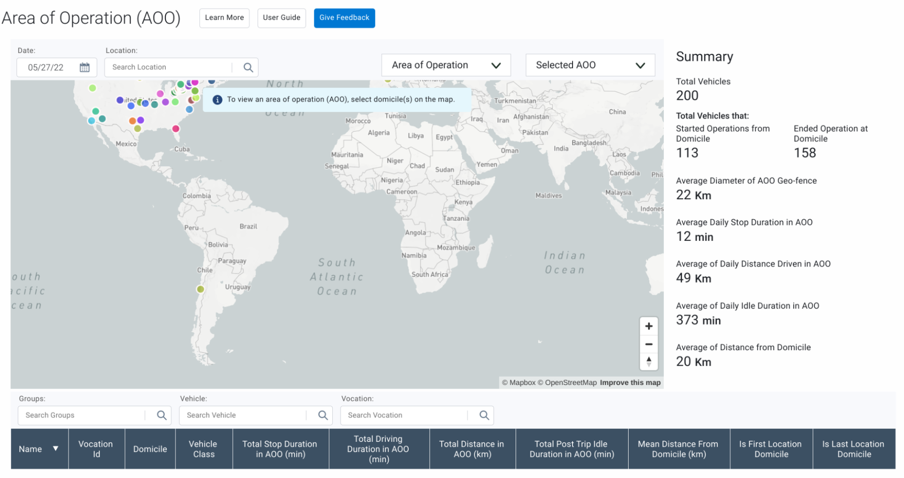The image size is (904, 478).
Task: Click the Give Feedback button
Action: [344, 18]
